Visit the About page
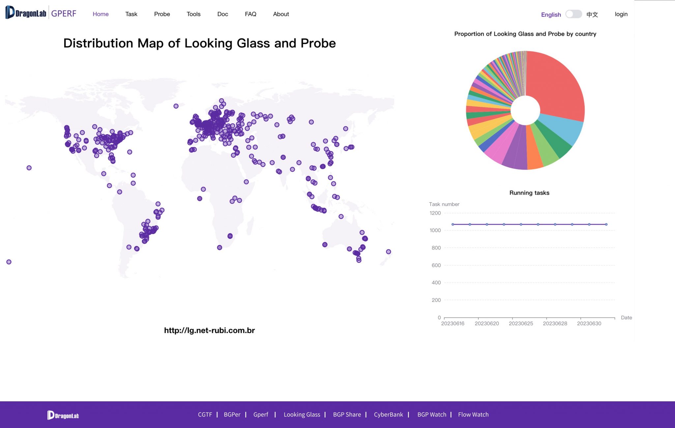The width and height of the screenshot is (675, 428). pyautogui.click(x=281, y=14)
